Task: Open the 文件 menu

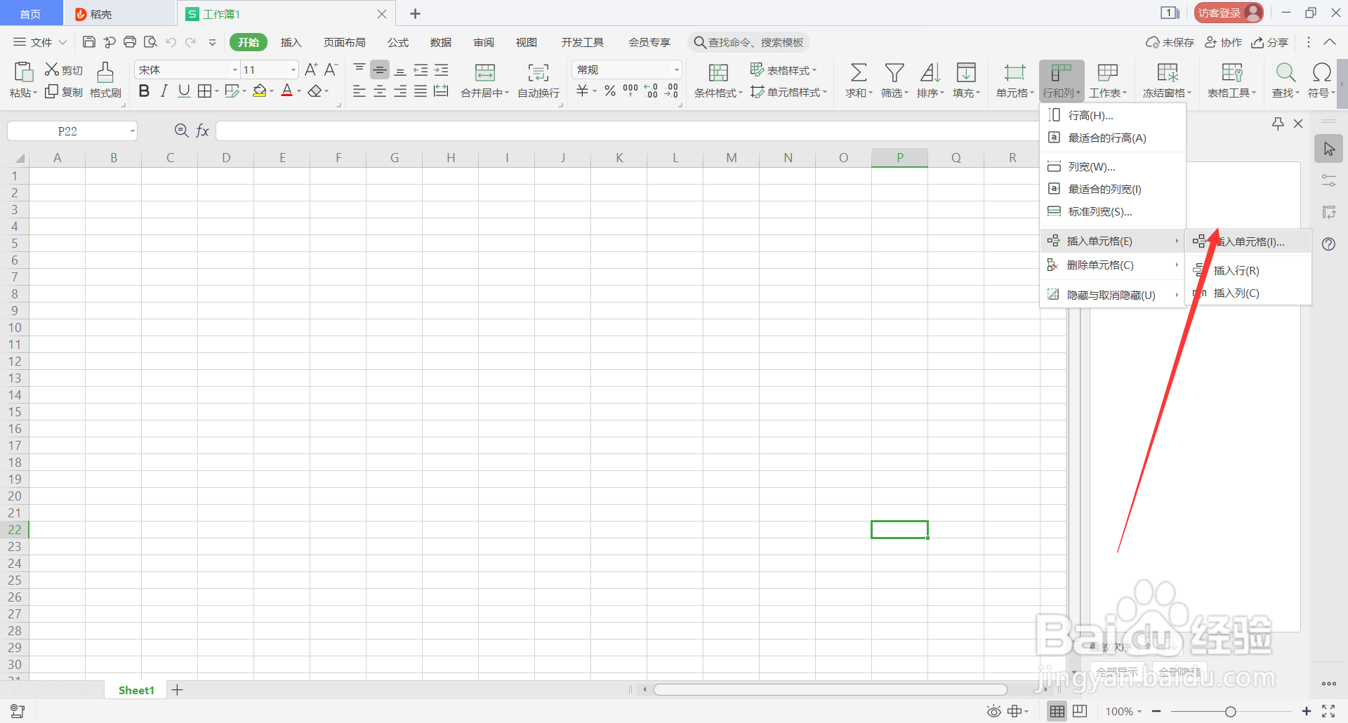Action: (40, 42)
